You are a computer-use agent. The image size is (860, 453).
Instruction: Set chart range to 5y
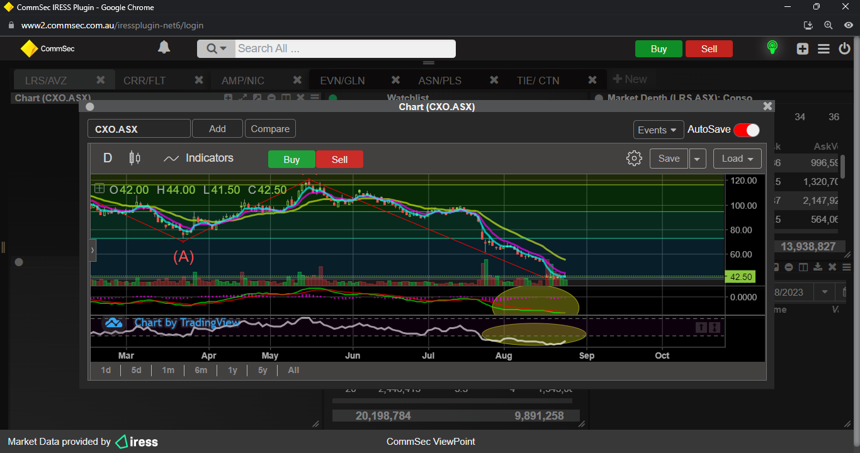tap(263, 370)
